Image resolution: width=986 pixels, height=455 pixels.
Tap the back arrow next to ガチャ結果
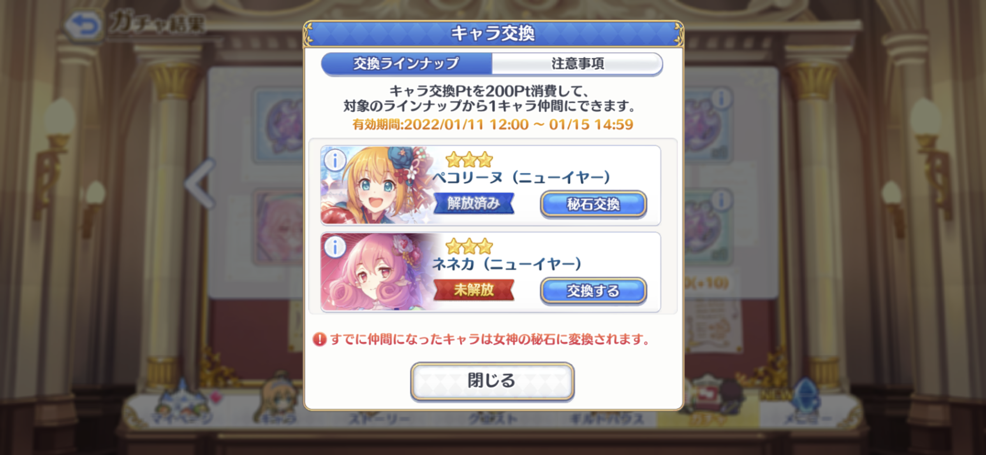pyautogui.click(x=84, y=26)
